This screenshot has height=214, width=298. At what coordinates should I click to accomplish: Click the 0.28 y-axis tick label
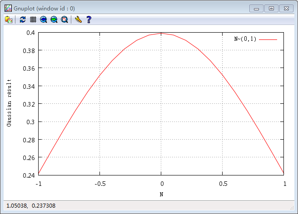coord(29,140)
